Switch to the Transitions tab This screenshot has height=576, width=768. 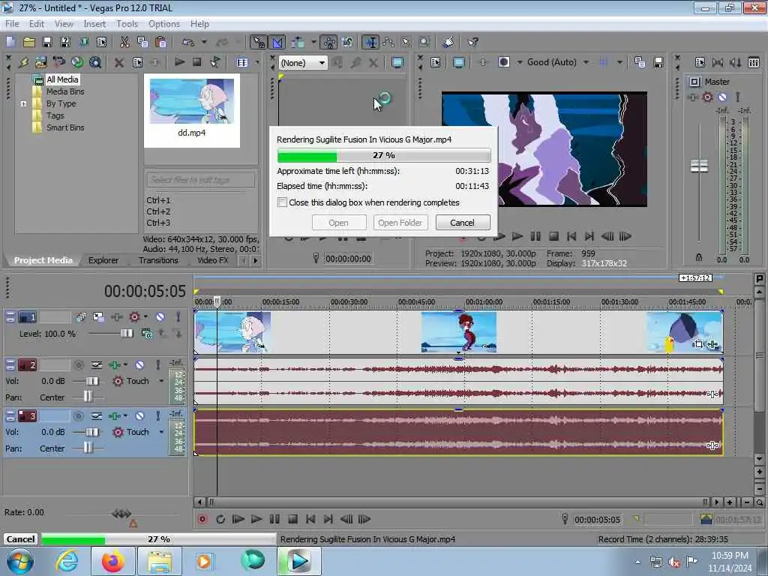158,260
